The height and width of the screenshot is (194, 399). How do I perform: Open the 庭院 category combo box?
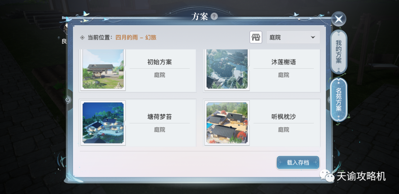pos(293,37)
